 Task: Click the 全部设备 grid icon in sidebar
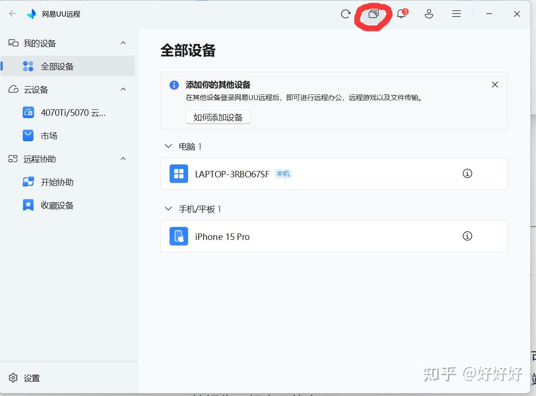[28, 66]
